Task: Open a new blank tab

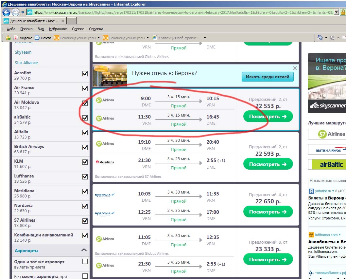Action: tap(72, 21)
